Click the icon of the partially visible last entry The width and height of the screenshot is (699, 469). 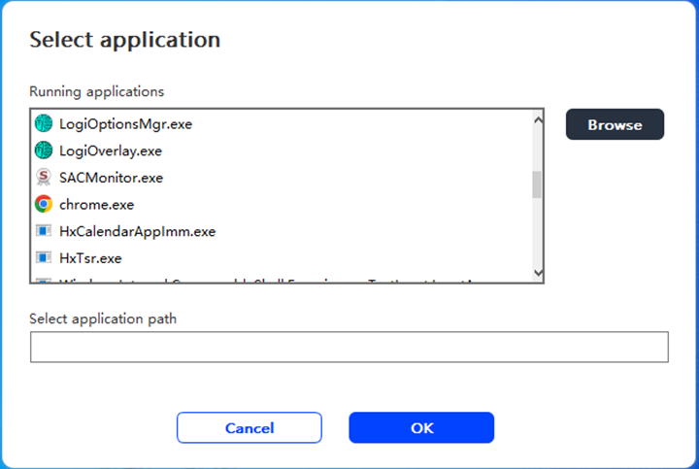point(43,280)
